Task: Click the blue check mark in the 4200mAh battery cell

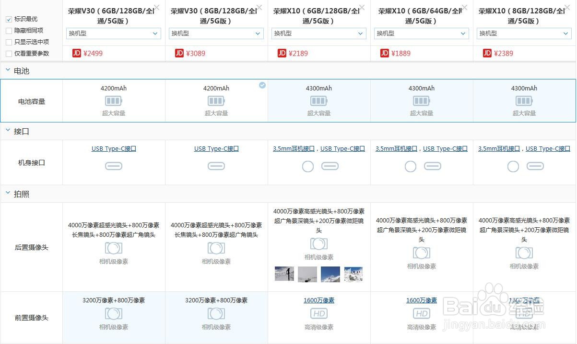Action: click(x=262, y=85)
